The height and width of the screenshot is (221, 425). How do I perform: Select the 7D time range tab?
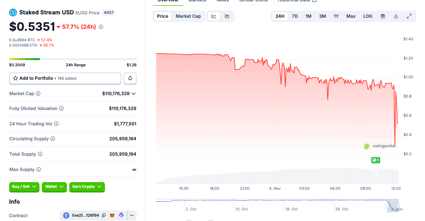point(295,16)
